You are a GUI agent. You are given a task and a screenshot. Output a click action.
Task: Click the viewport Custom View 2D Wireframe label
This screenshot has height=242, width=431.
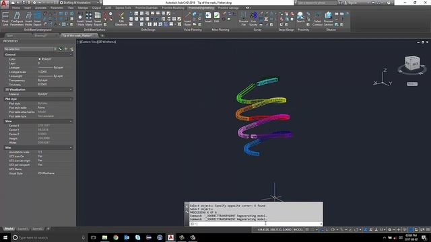(97, 42)
